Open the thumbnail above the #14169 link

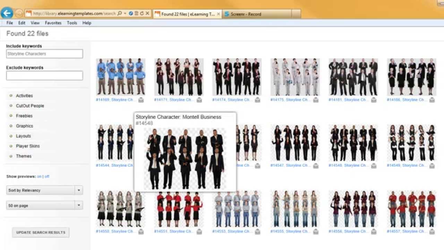(120, 77)
